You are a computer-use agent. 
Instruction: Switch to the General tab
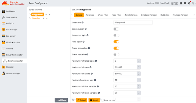tap(79, 15)
